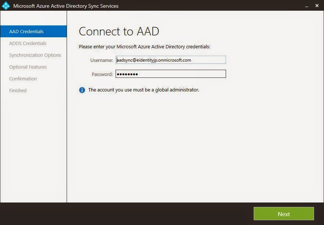This screenshot has width=324, height=225.
Task: Select Synchronization Options from the navigation pane
Action: pos(35,55)
